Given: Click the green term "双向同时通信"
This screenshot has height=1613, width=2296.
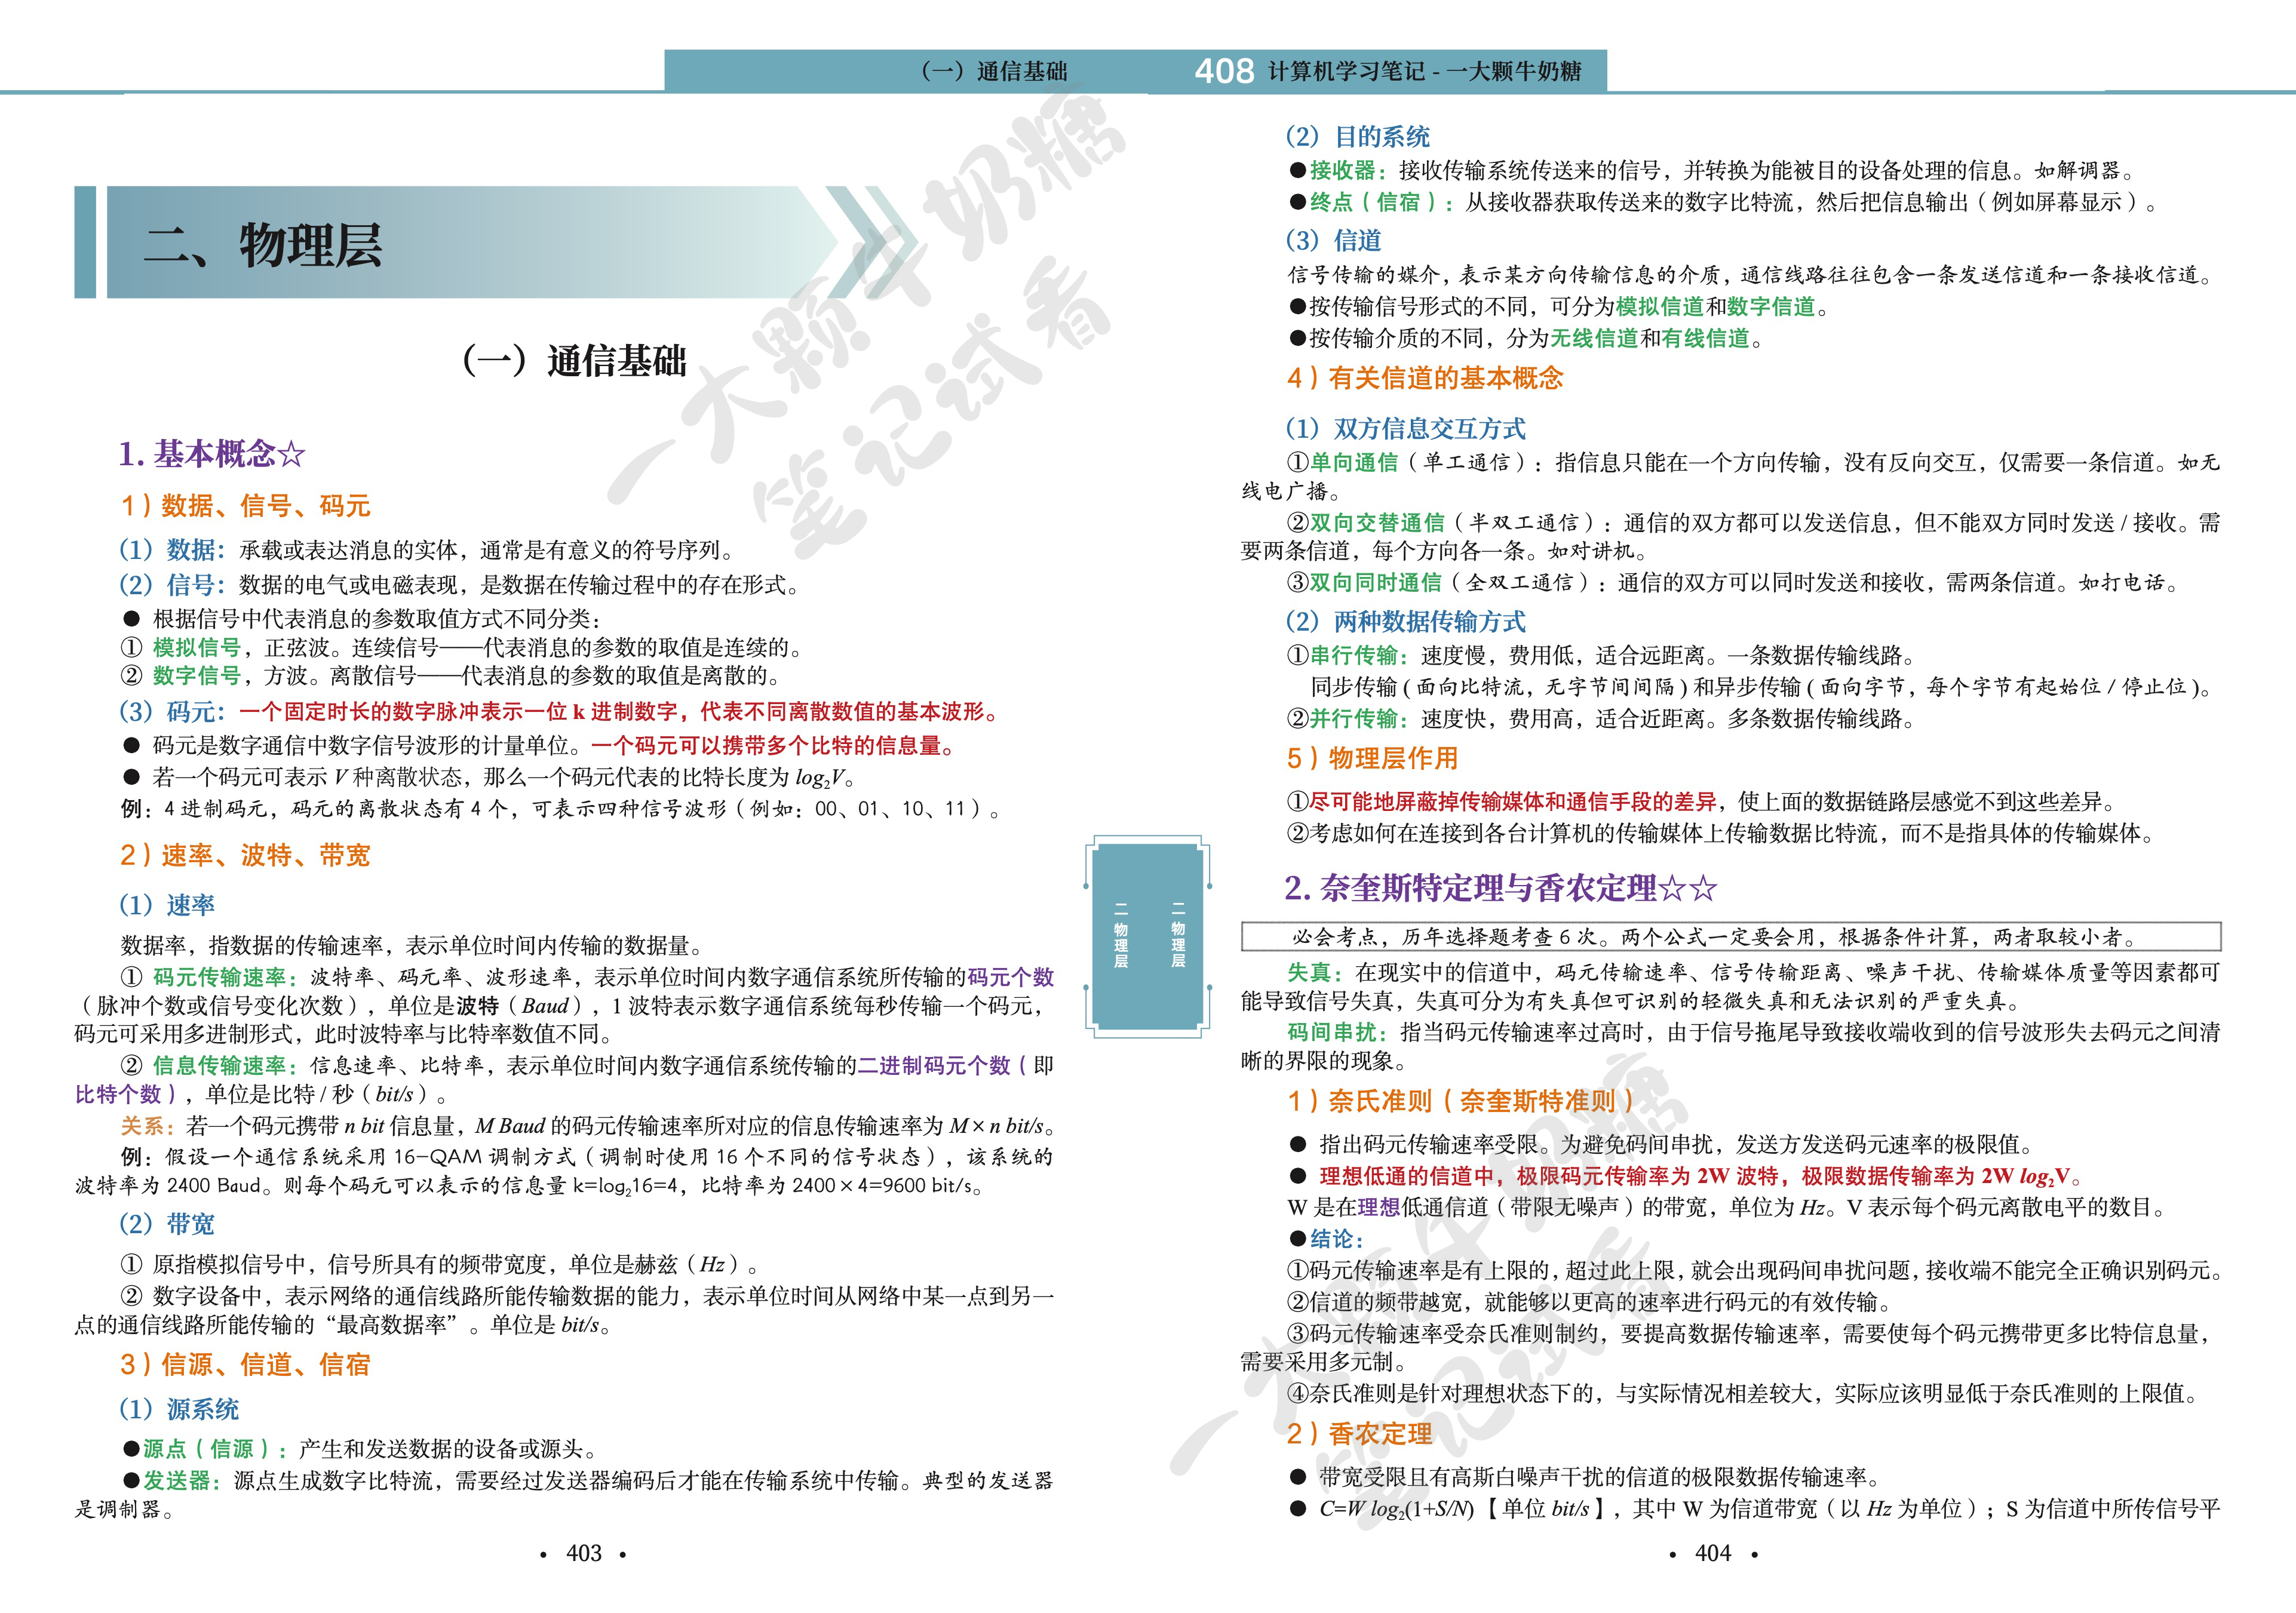Looking at the screenshot, I should [x=1376, y=583].
